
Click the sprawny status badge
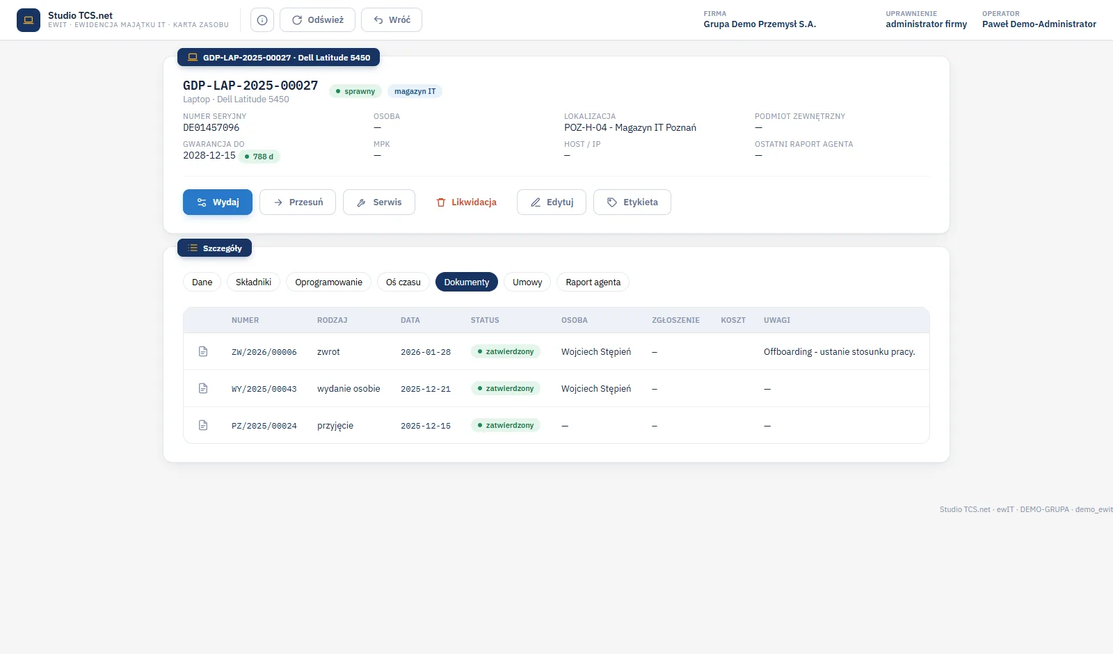pos(355,91)
